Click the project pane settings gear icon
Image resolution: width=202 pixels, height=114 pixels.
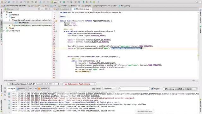point(46,9)
